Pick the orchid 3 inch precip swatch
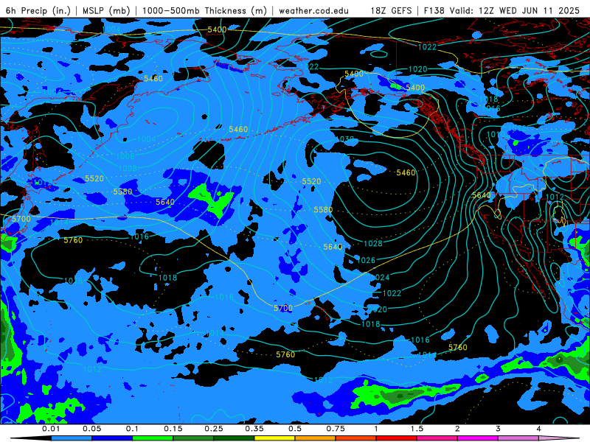 tap(518, 438)
